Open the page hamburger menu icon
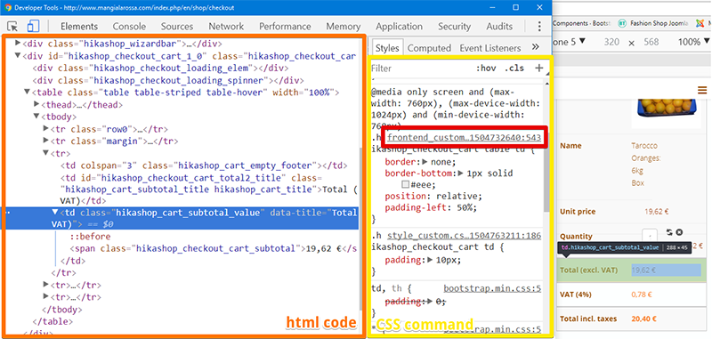 click(x=702, y=91)
